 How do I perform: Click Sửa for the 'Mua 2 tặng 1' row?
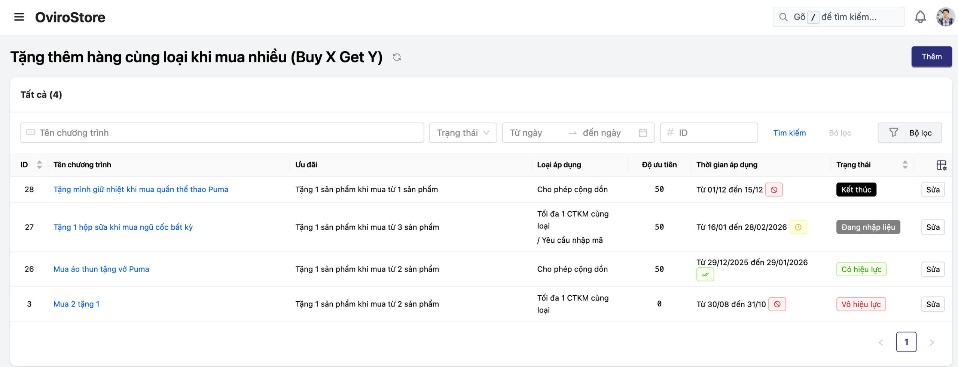pos(933,304)
